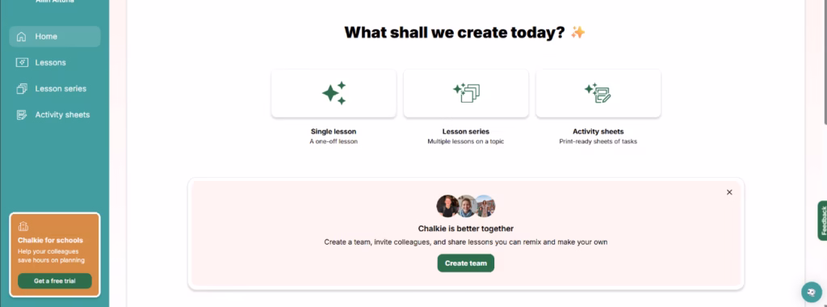Click the Create team button

click(466, 263)
